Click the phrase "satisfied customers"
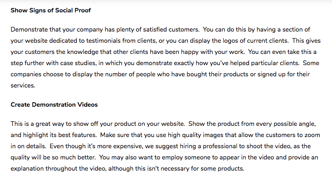The image size is (332, 181). 168,30
